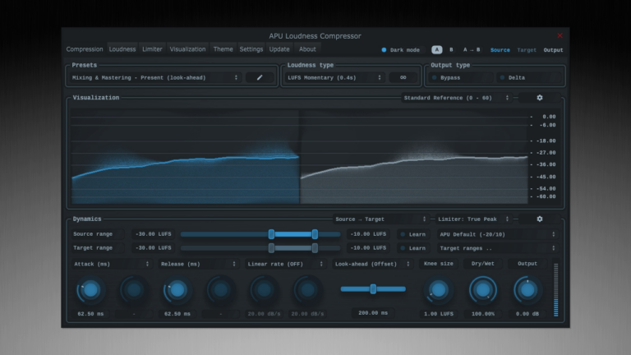
Task: Enable Learn for Source range
Action: (413, 234)
